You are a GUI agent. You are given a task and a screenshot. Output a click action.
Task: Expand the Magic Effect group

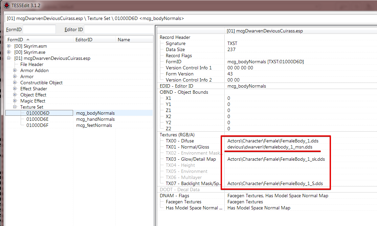tap(15, 101)
